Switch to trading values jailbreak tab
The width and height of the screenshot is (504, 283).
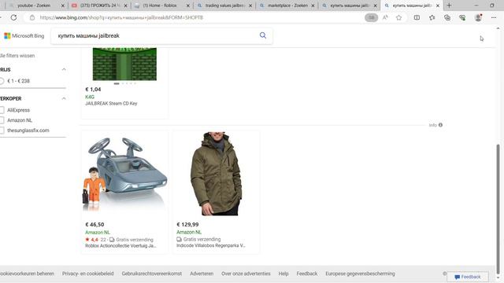224,6
